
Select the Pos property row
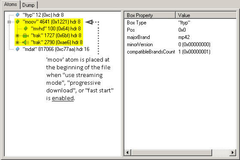[x=180, y=30]
